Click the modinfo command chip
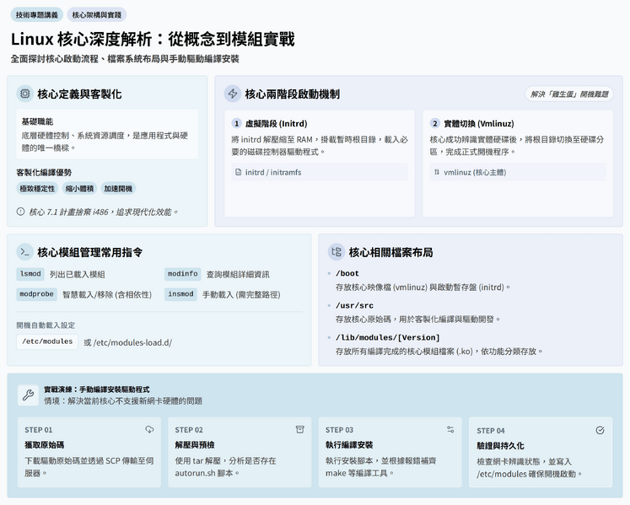This screenshot has width=630, height=505. click(x=182, y=274)
